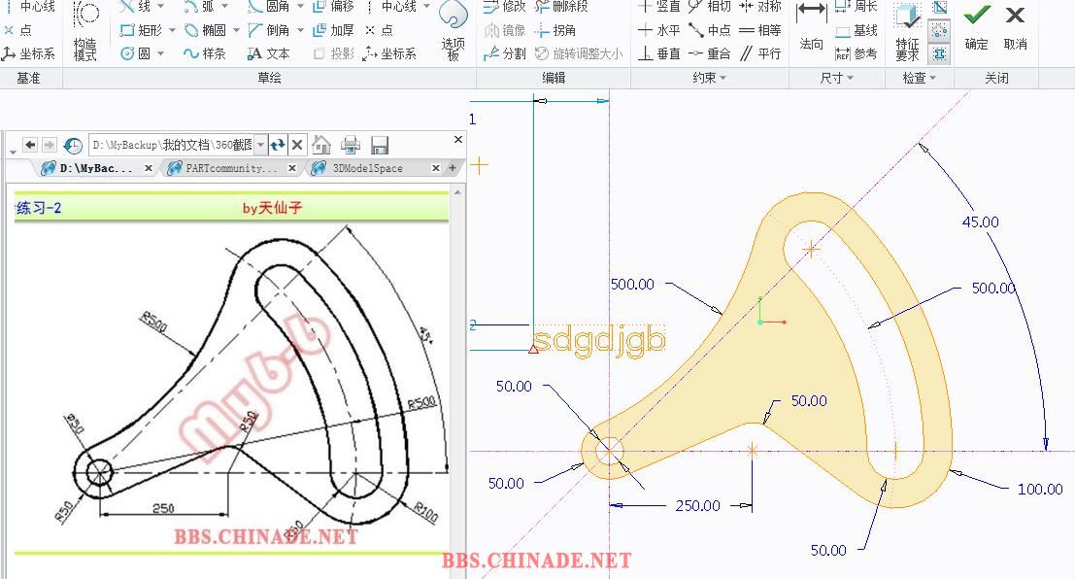Pick the spline (样条) tool
The image size is (1075, 579).
click(x=205, y=53)
